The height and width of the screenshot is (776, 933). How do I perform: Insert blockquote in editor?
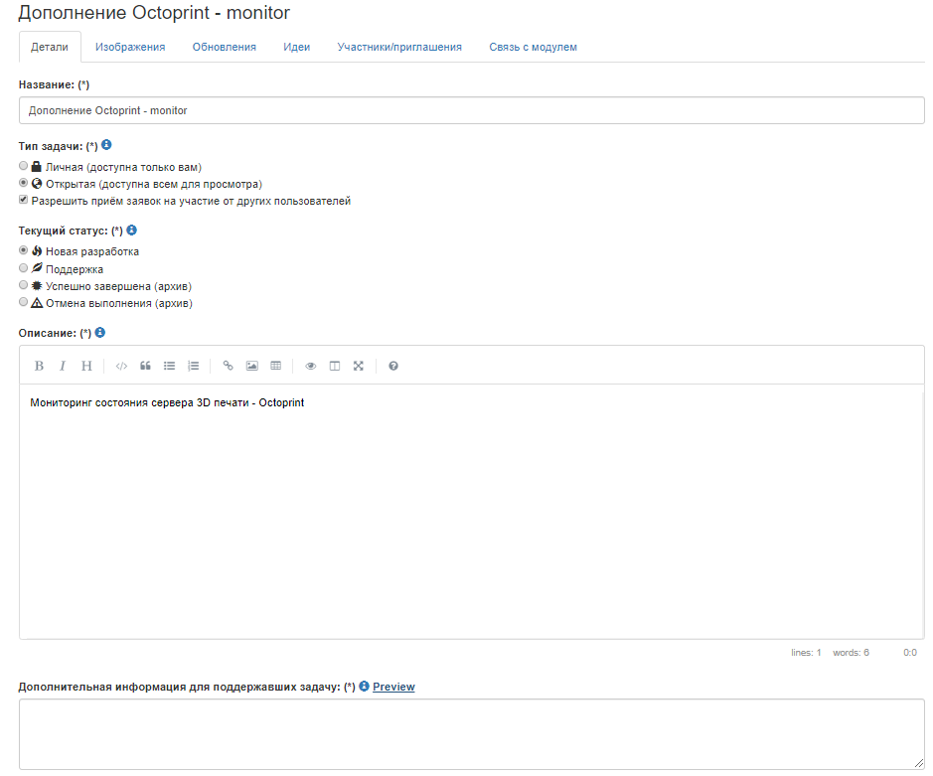pyautogui.click(x=145, y=366)
